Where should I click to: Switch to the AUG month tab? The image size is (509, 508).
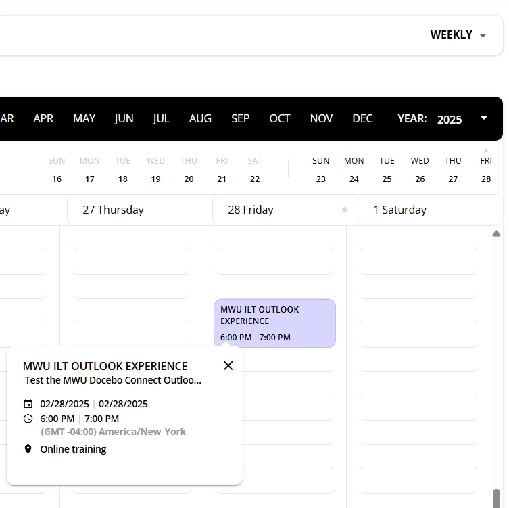point(200,118)
